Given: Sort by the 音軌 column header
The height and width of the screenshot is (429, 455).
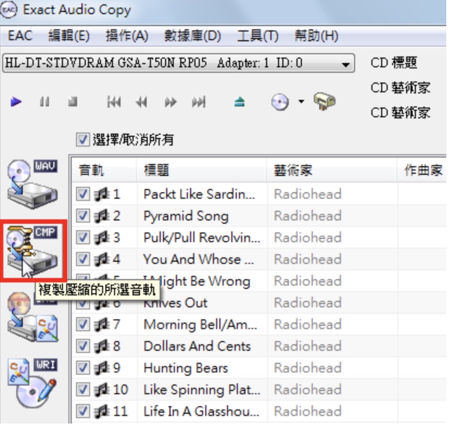Looking at the screenshot, I should coord(104,170).
